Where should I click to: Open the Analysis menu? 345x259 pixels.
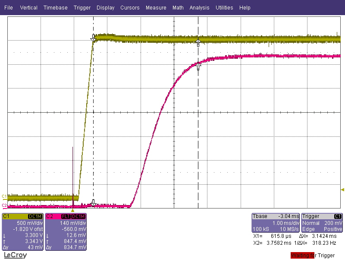pos(199,8)
